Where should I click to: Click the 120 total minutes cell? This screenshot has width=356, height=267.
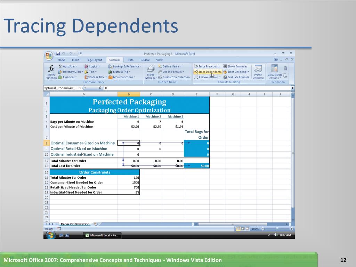[x=129, y=178]
